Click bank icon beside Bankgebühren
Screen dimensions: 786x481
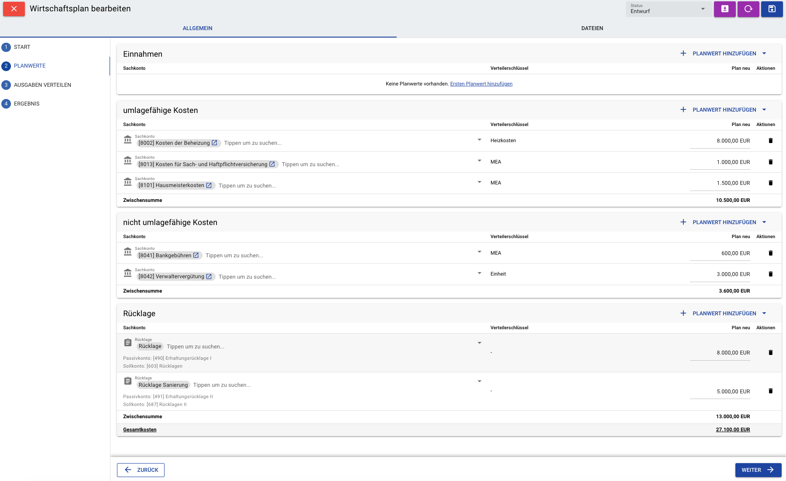click(x=127, y=252)
